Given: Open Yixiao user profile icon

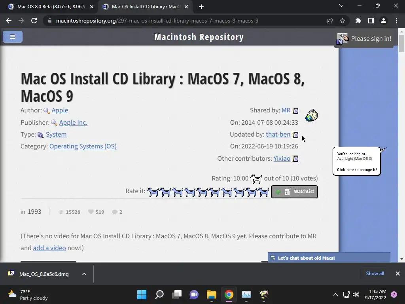Looking at the screenshot, I should coord(295,159).
